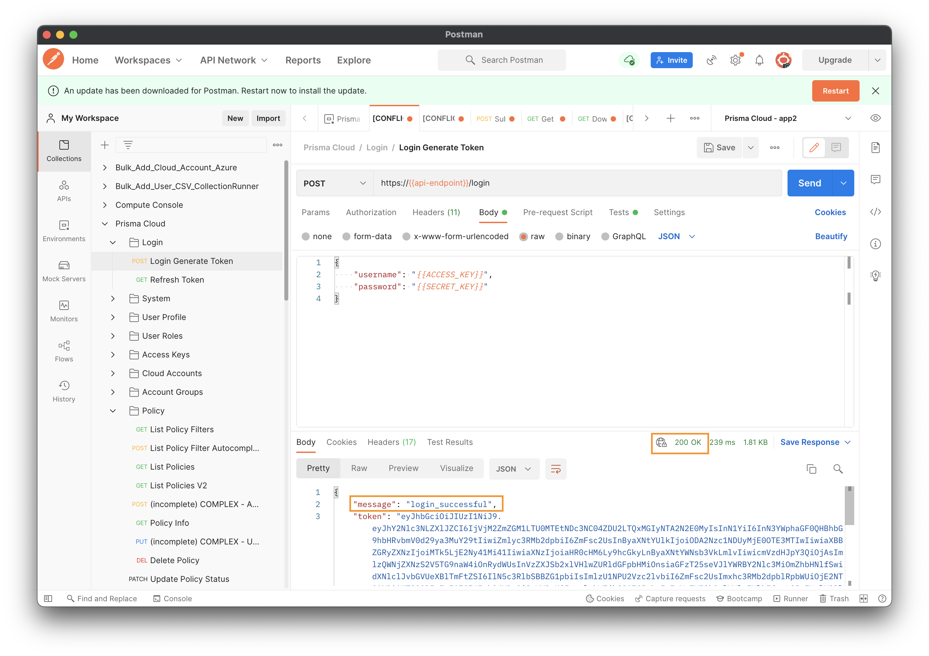Screen dimensions: 929x656
Task: Open the Test Results response tab
Action: point(449,442)
